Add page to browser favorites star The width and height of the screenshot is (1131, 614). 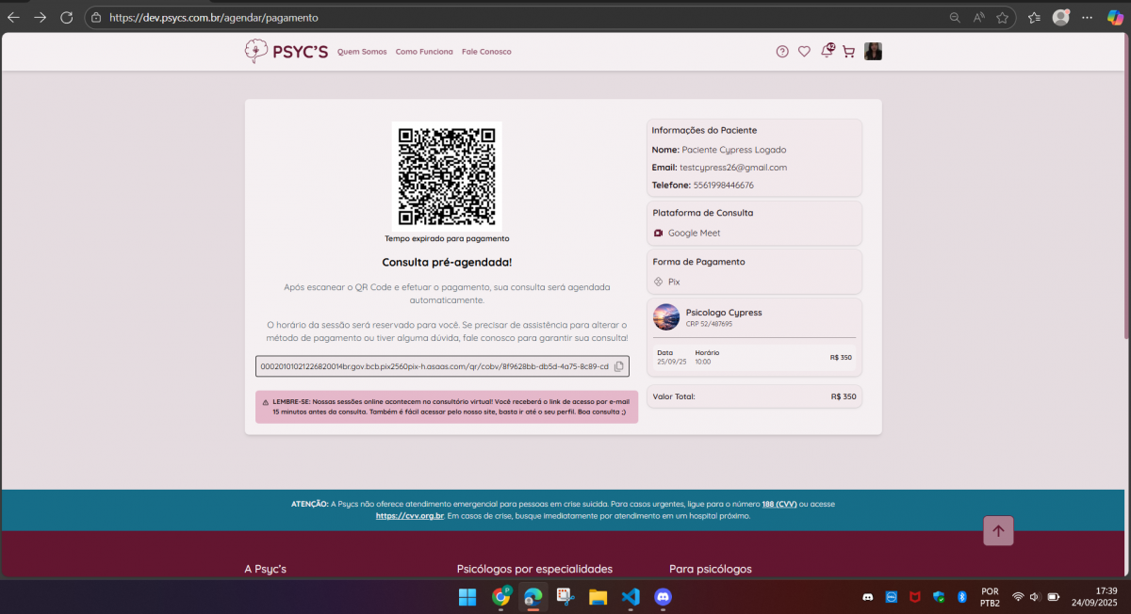pos(1003,17)
